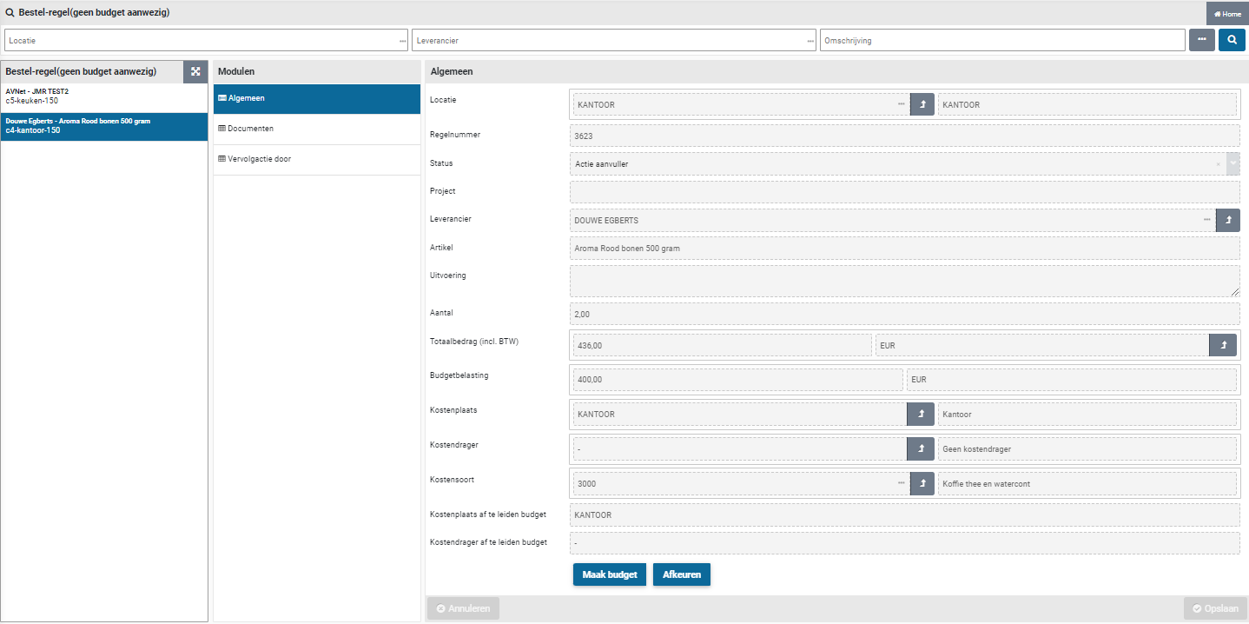
Task: Open the Leverancier filter lookup dots
Action: [810, 41]
